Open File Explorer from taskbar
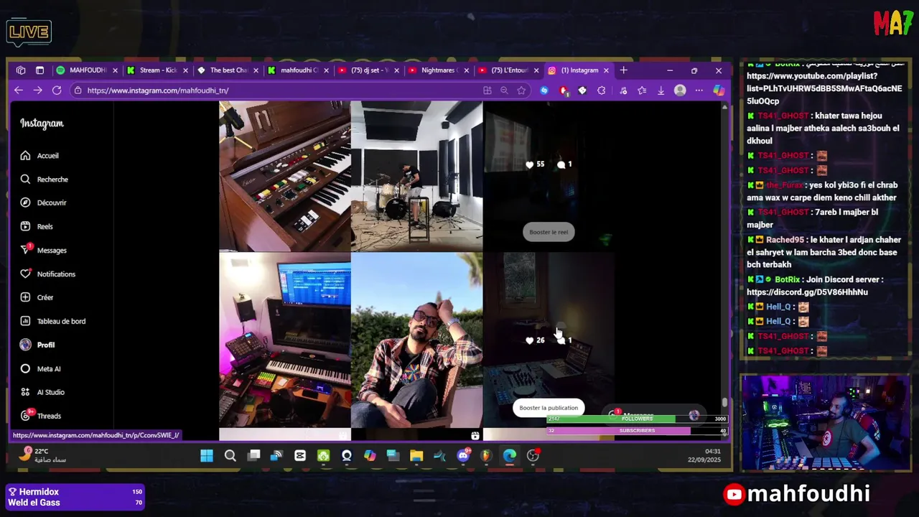The width and height of the screenshot is (919, 517). [416, 455]
